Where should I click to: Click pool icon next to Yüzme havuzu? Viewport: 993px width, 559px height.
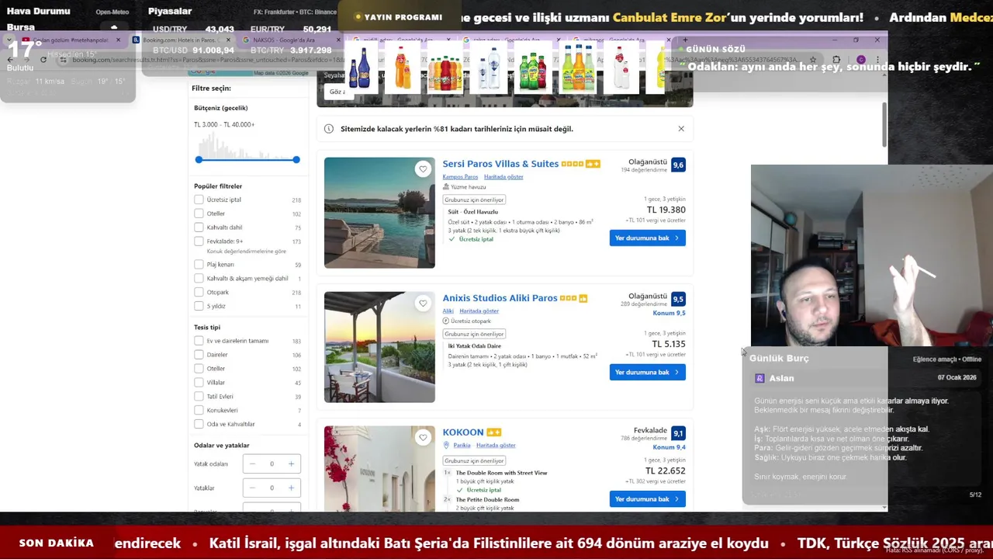pyautogui.click(x=446, y=187)
